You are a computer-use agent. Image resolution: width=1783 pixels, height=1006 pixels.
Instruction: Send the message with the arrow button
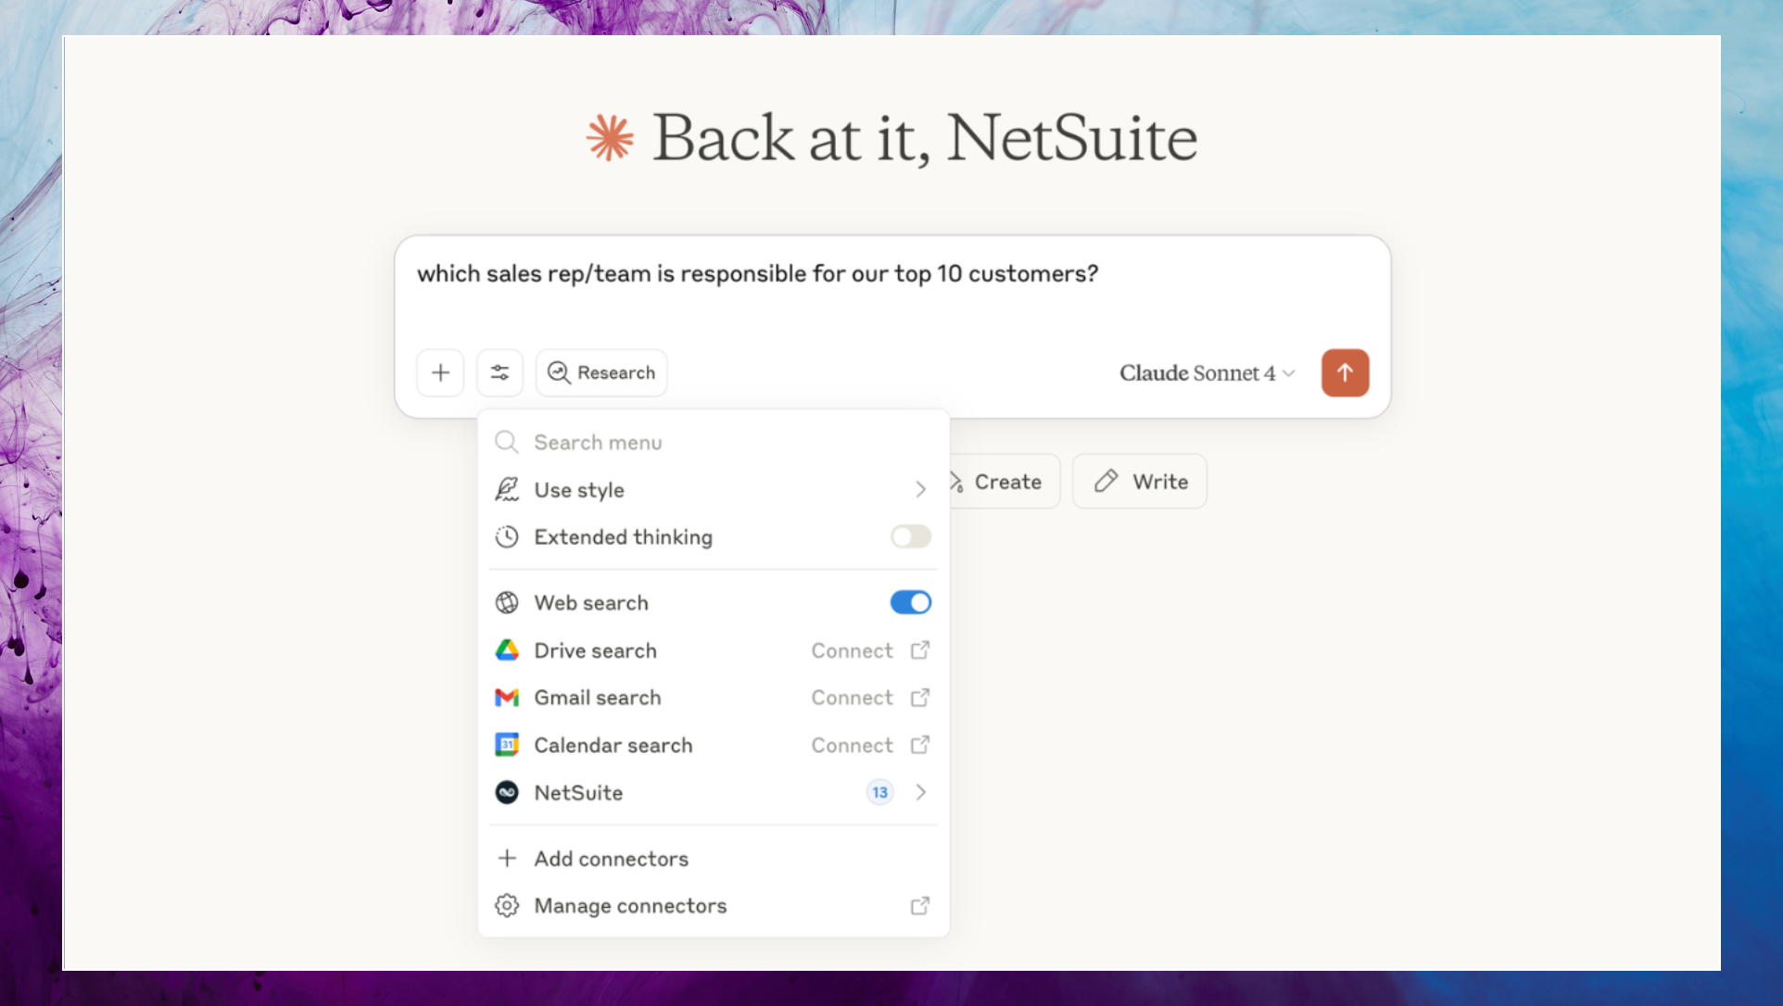(1345, 372)
